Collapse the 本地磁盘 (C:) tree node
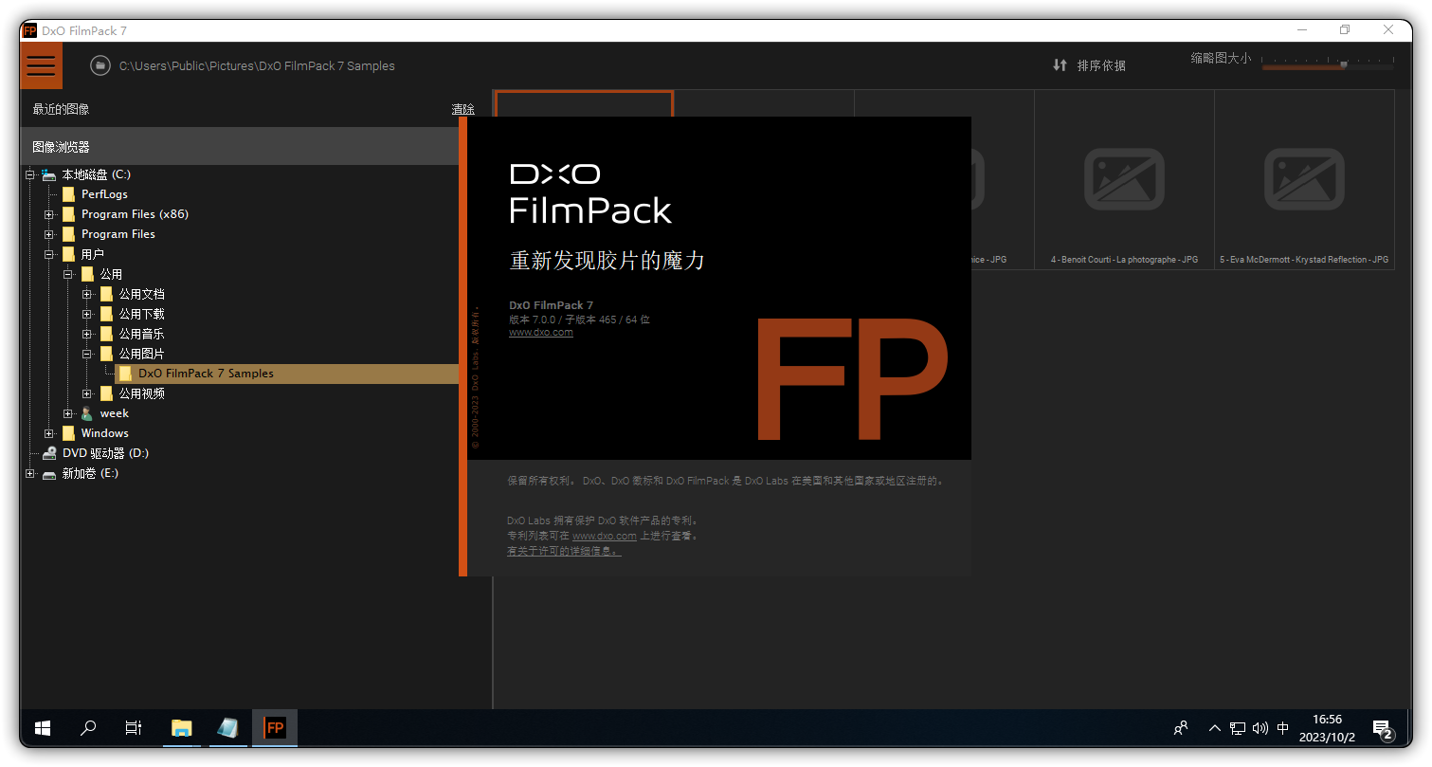The image size is (1432, 767). coord(30,174)
